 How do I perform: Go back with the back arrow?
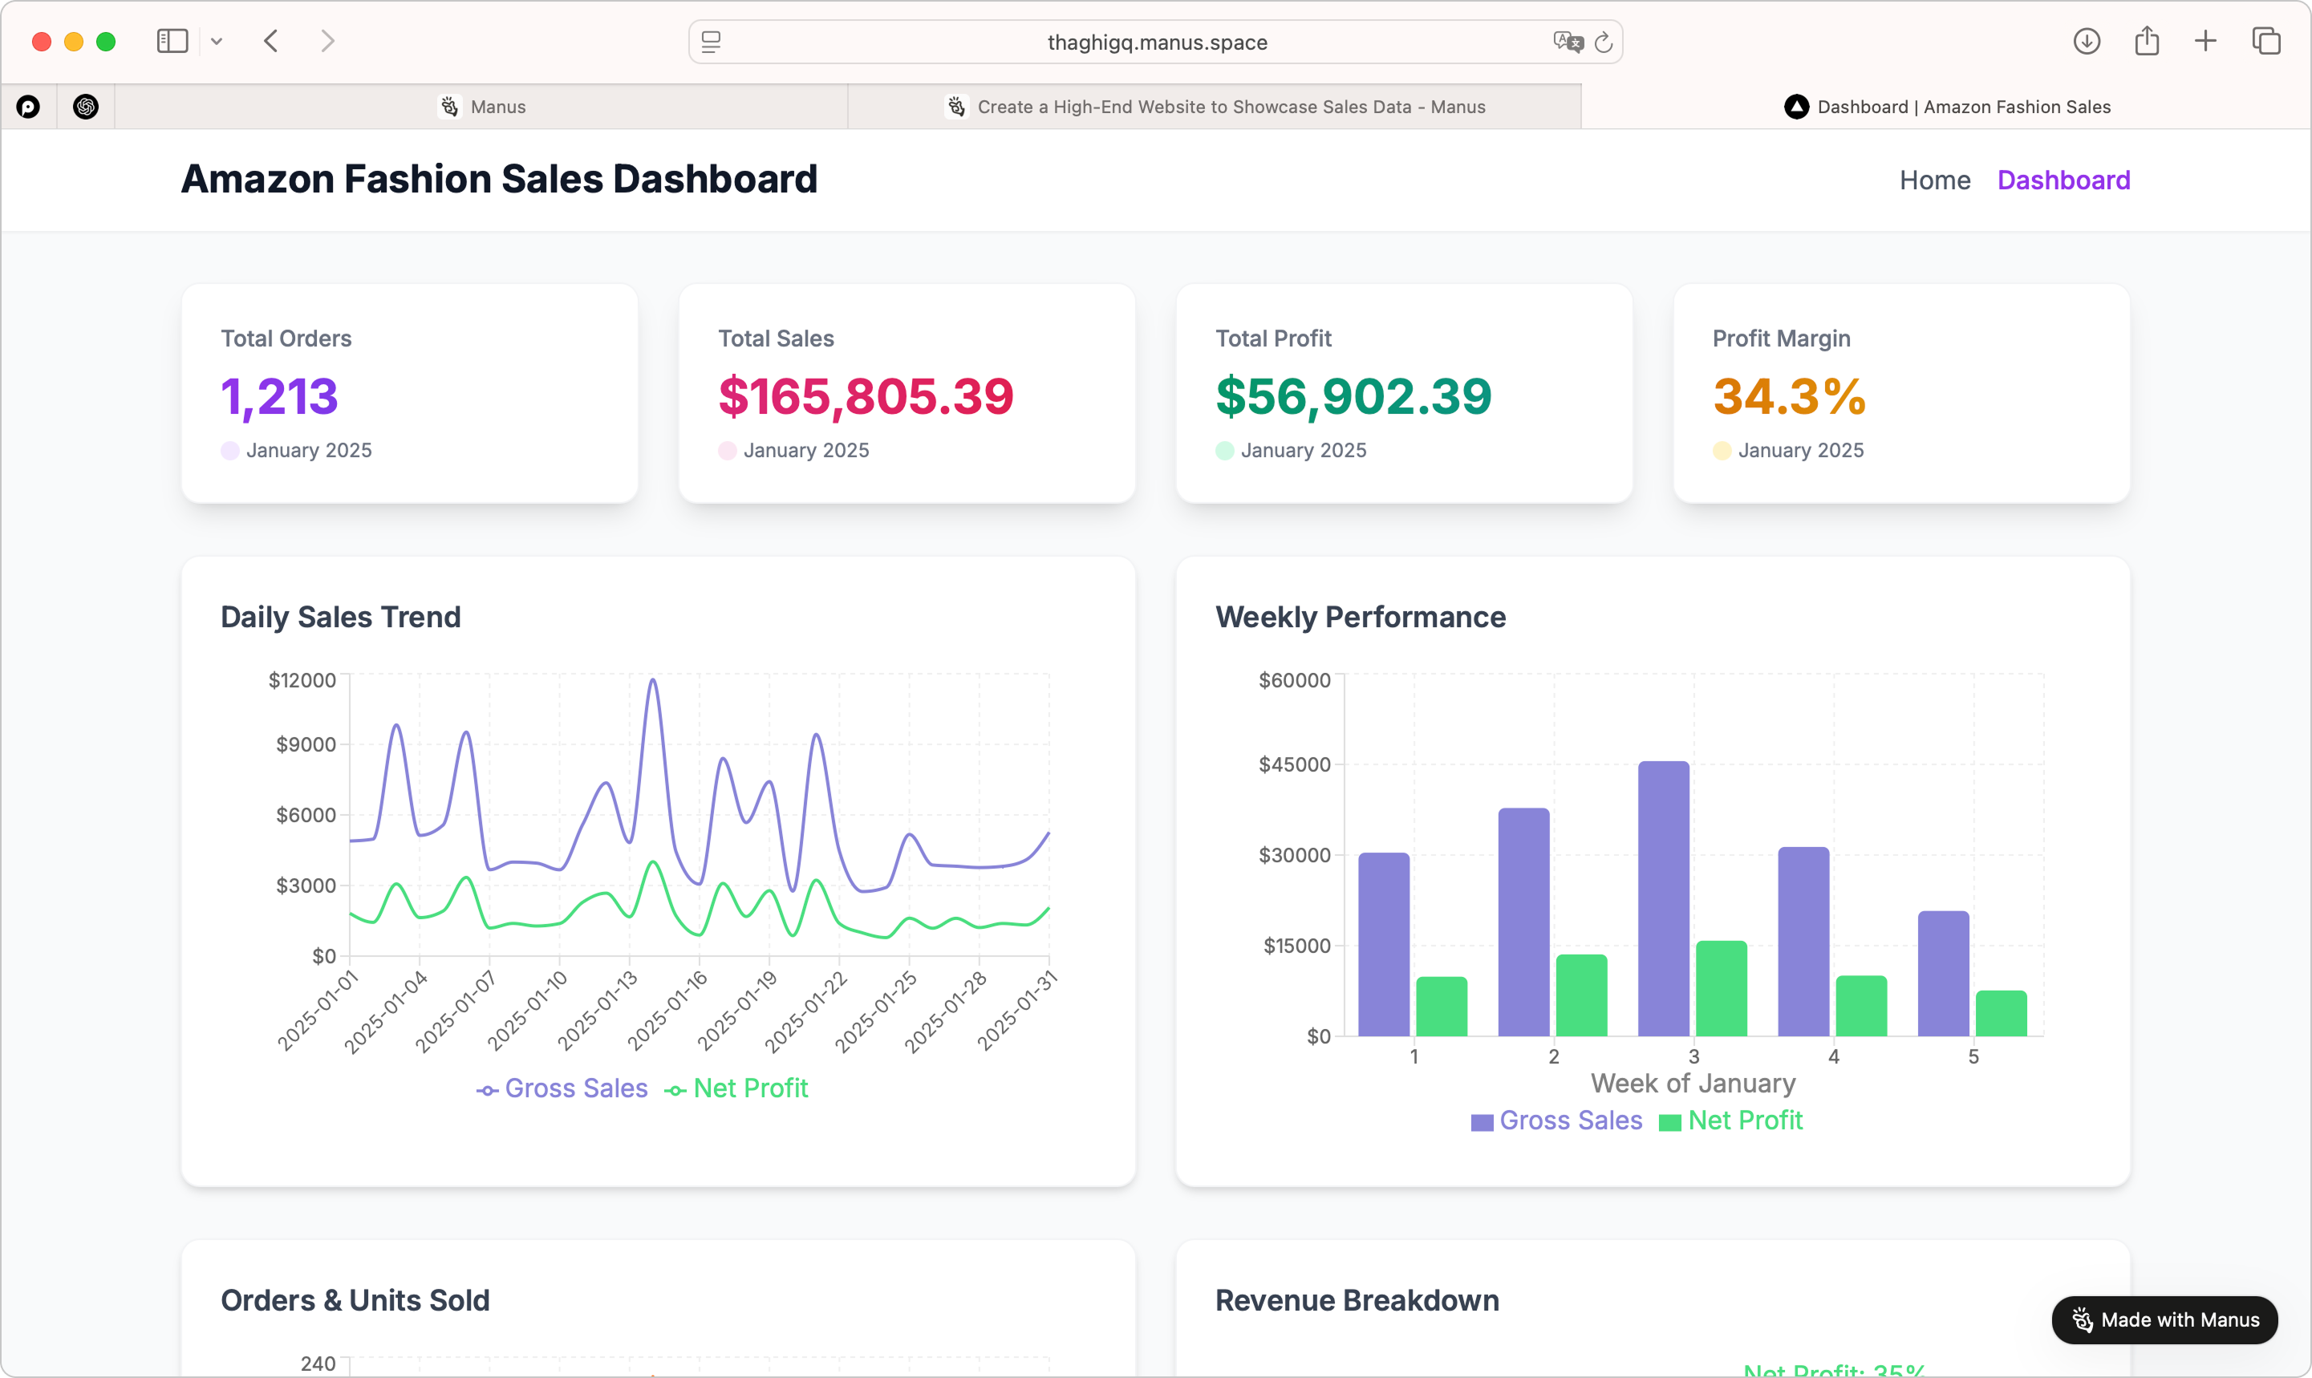click(271, 41)
